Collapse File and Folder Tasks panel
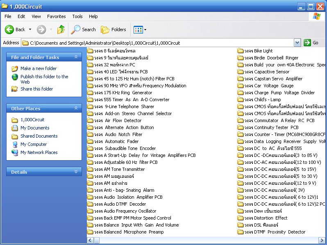This screenshot has height=245, width=327. [x=76, y=57]
